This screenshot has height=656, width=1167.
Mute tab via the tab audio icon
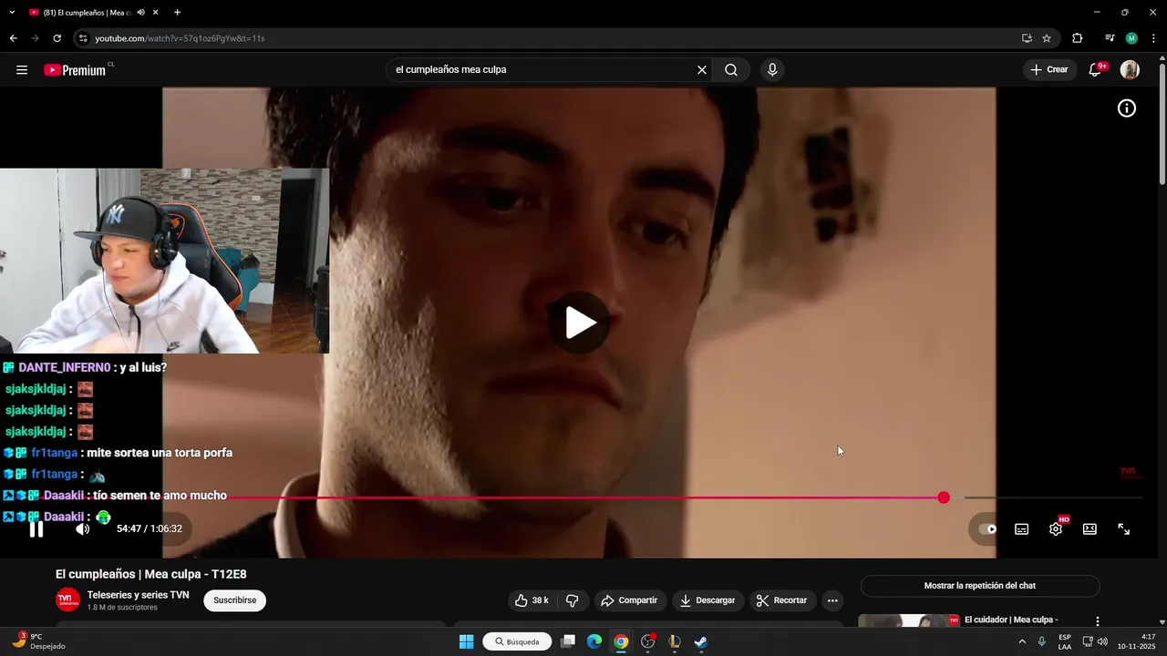(140, 13)
